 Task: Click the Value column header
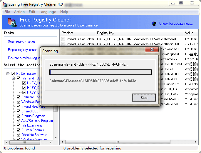(191, 33)
